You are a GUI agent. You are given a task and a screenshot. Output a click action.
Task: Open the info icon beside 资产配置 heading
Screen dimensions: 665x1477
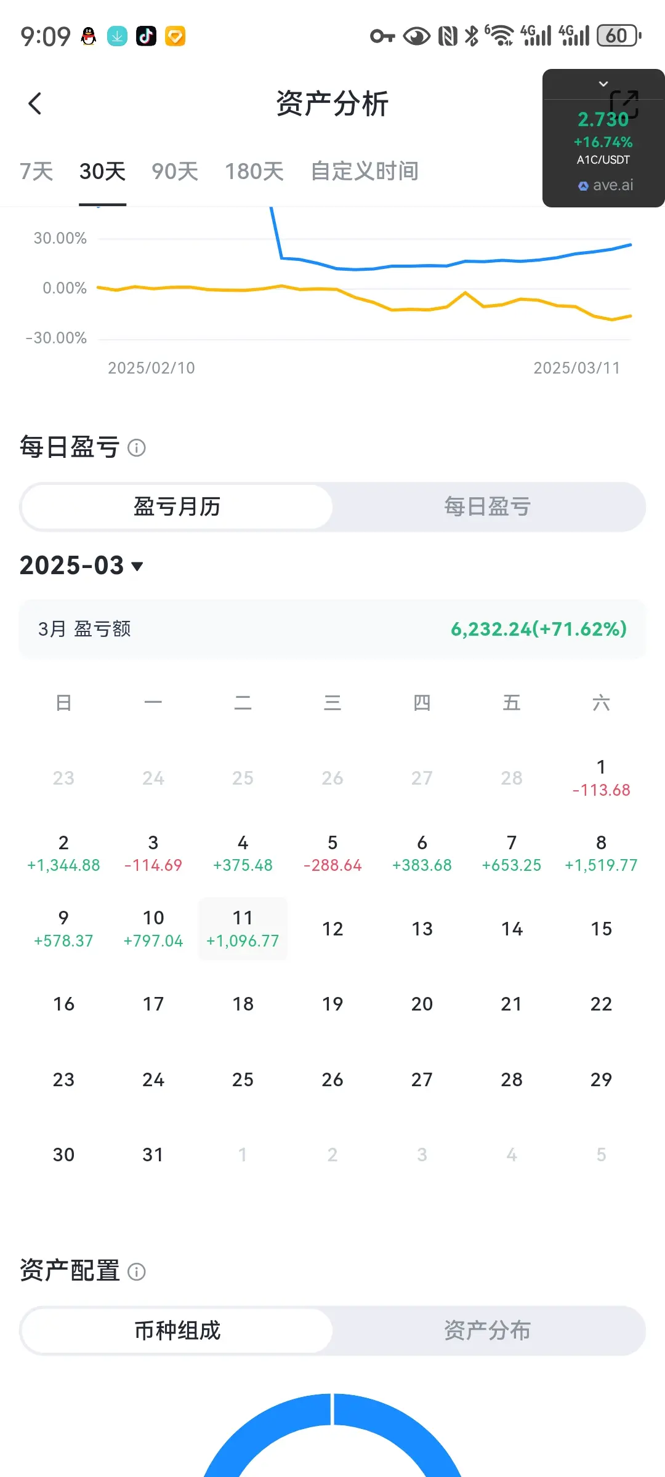pos(137,1271)
